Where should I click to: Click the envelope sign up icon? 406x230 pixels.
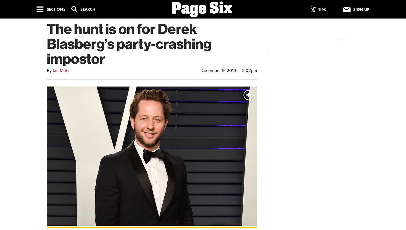point(347,10)
